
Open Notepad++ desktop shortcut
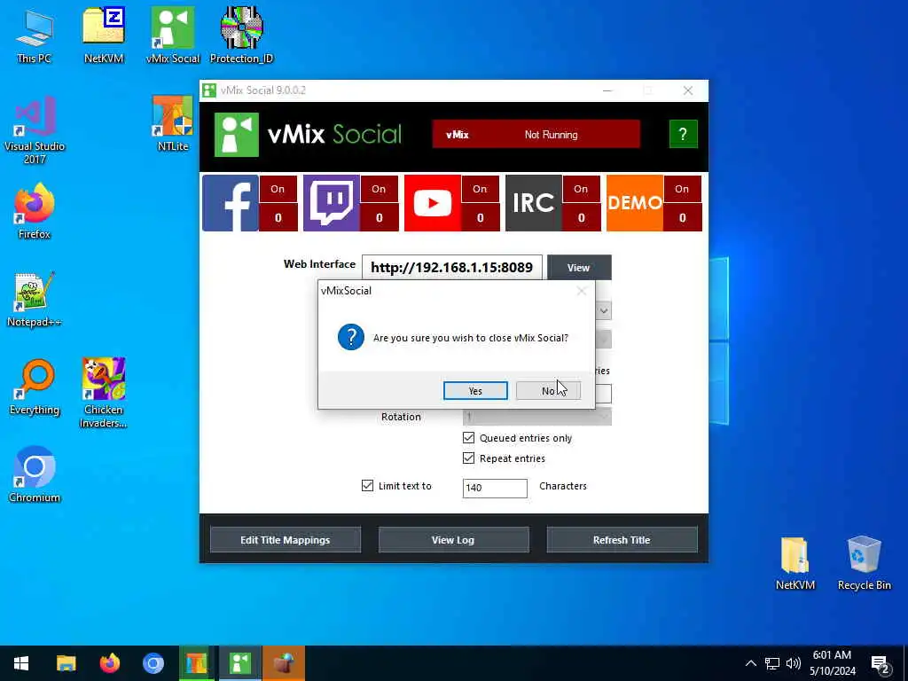click(35, 300)
